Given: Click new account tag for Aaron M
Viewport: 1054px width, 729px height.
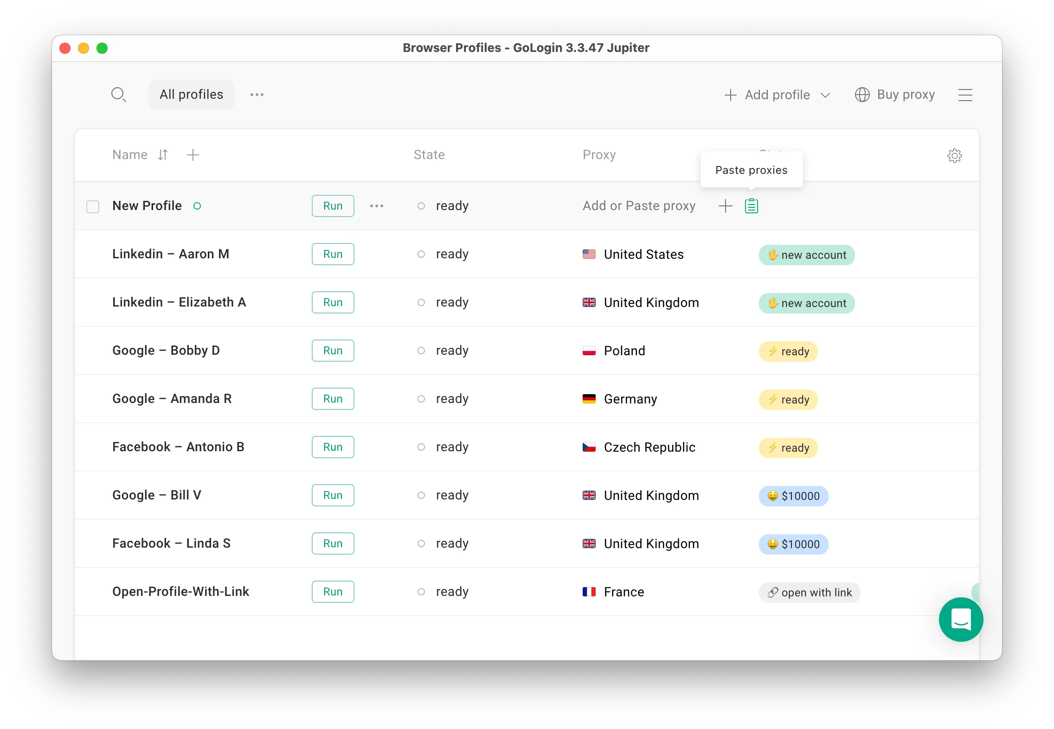Looking at the screenshot, I should (x=807, y=255).
